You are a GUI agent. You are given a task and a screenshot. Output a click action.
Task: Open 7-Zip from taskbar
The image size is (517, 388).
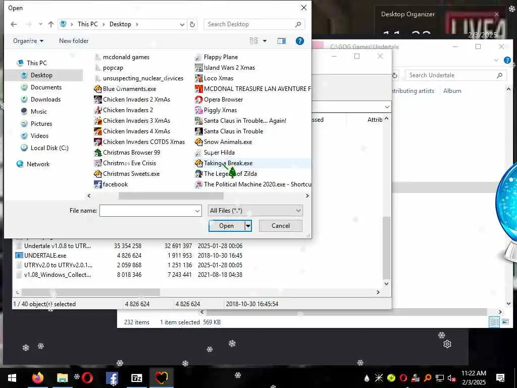point(136,378)
